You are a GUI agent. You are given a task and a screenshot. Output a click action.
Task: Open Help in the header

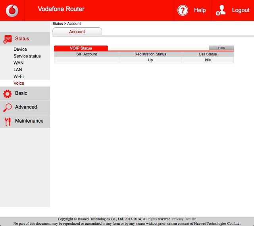200,10
